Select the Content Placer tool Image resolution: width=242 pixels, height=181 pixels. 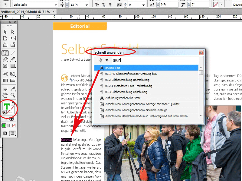[x=13, y=45]
